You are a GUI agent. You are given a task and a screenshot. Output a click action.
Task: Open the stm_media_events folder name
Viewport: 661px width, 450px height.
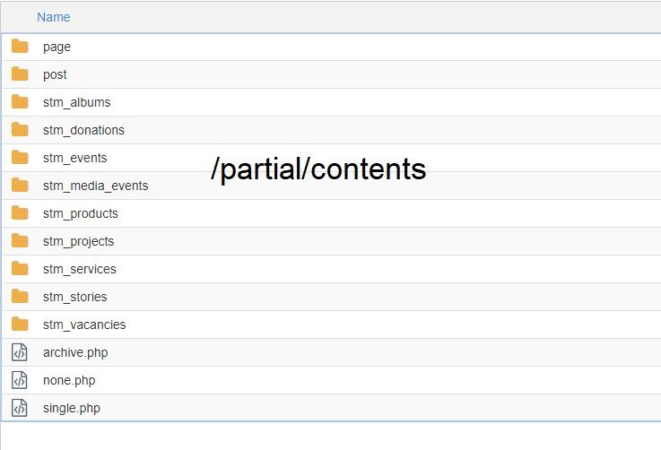click(x=96, y=186)
